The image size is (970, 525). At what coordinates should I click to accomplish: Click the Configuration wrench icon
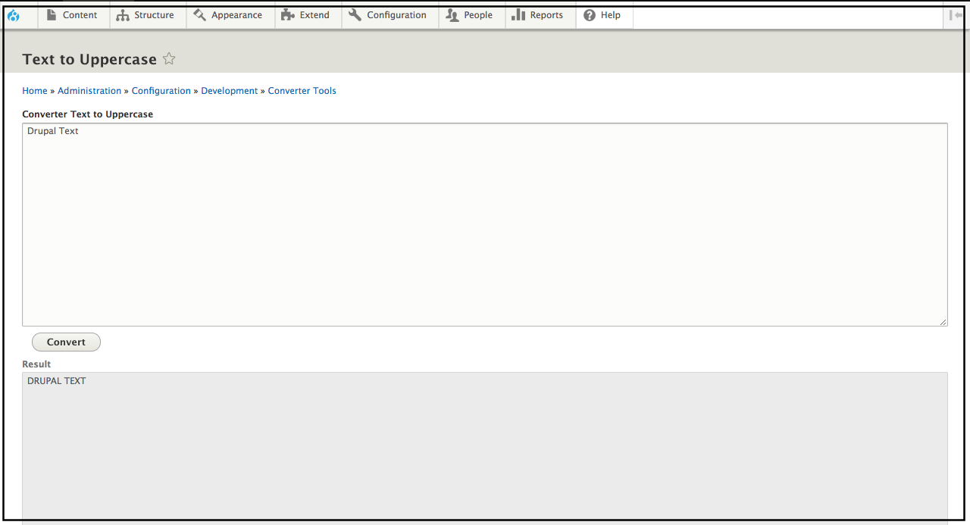point(355,14)
